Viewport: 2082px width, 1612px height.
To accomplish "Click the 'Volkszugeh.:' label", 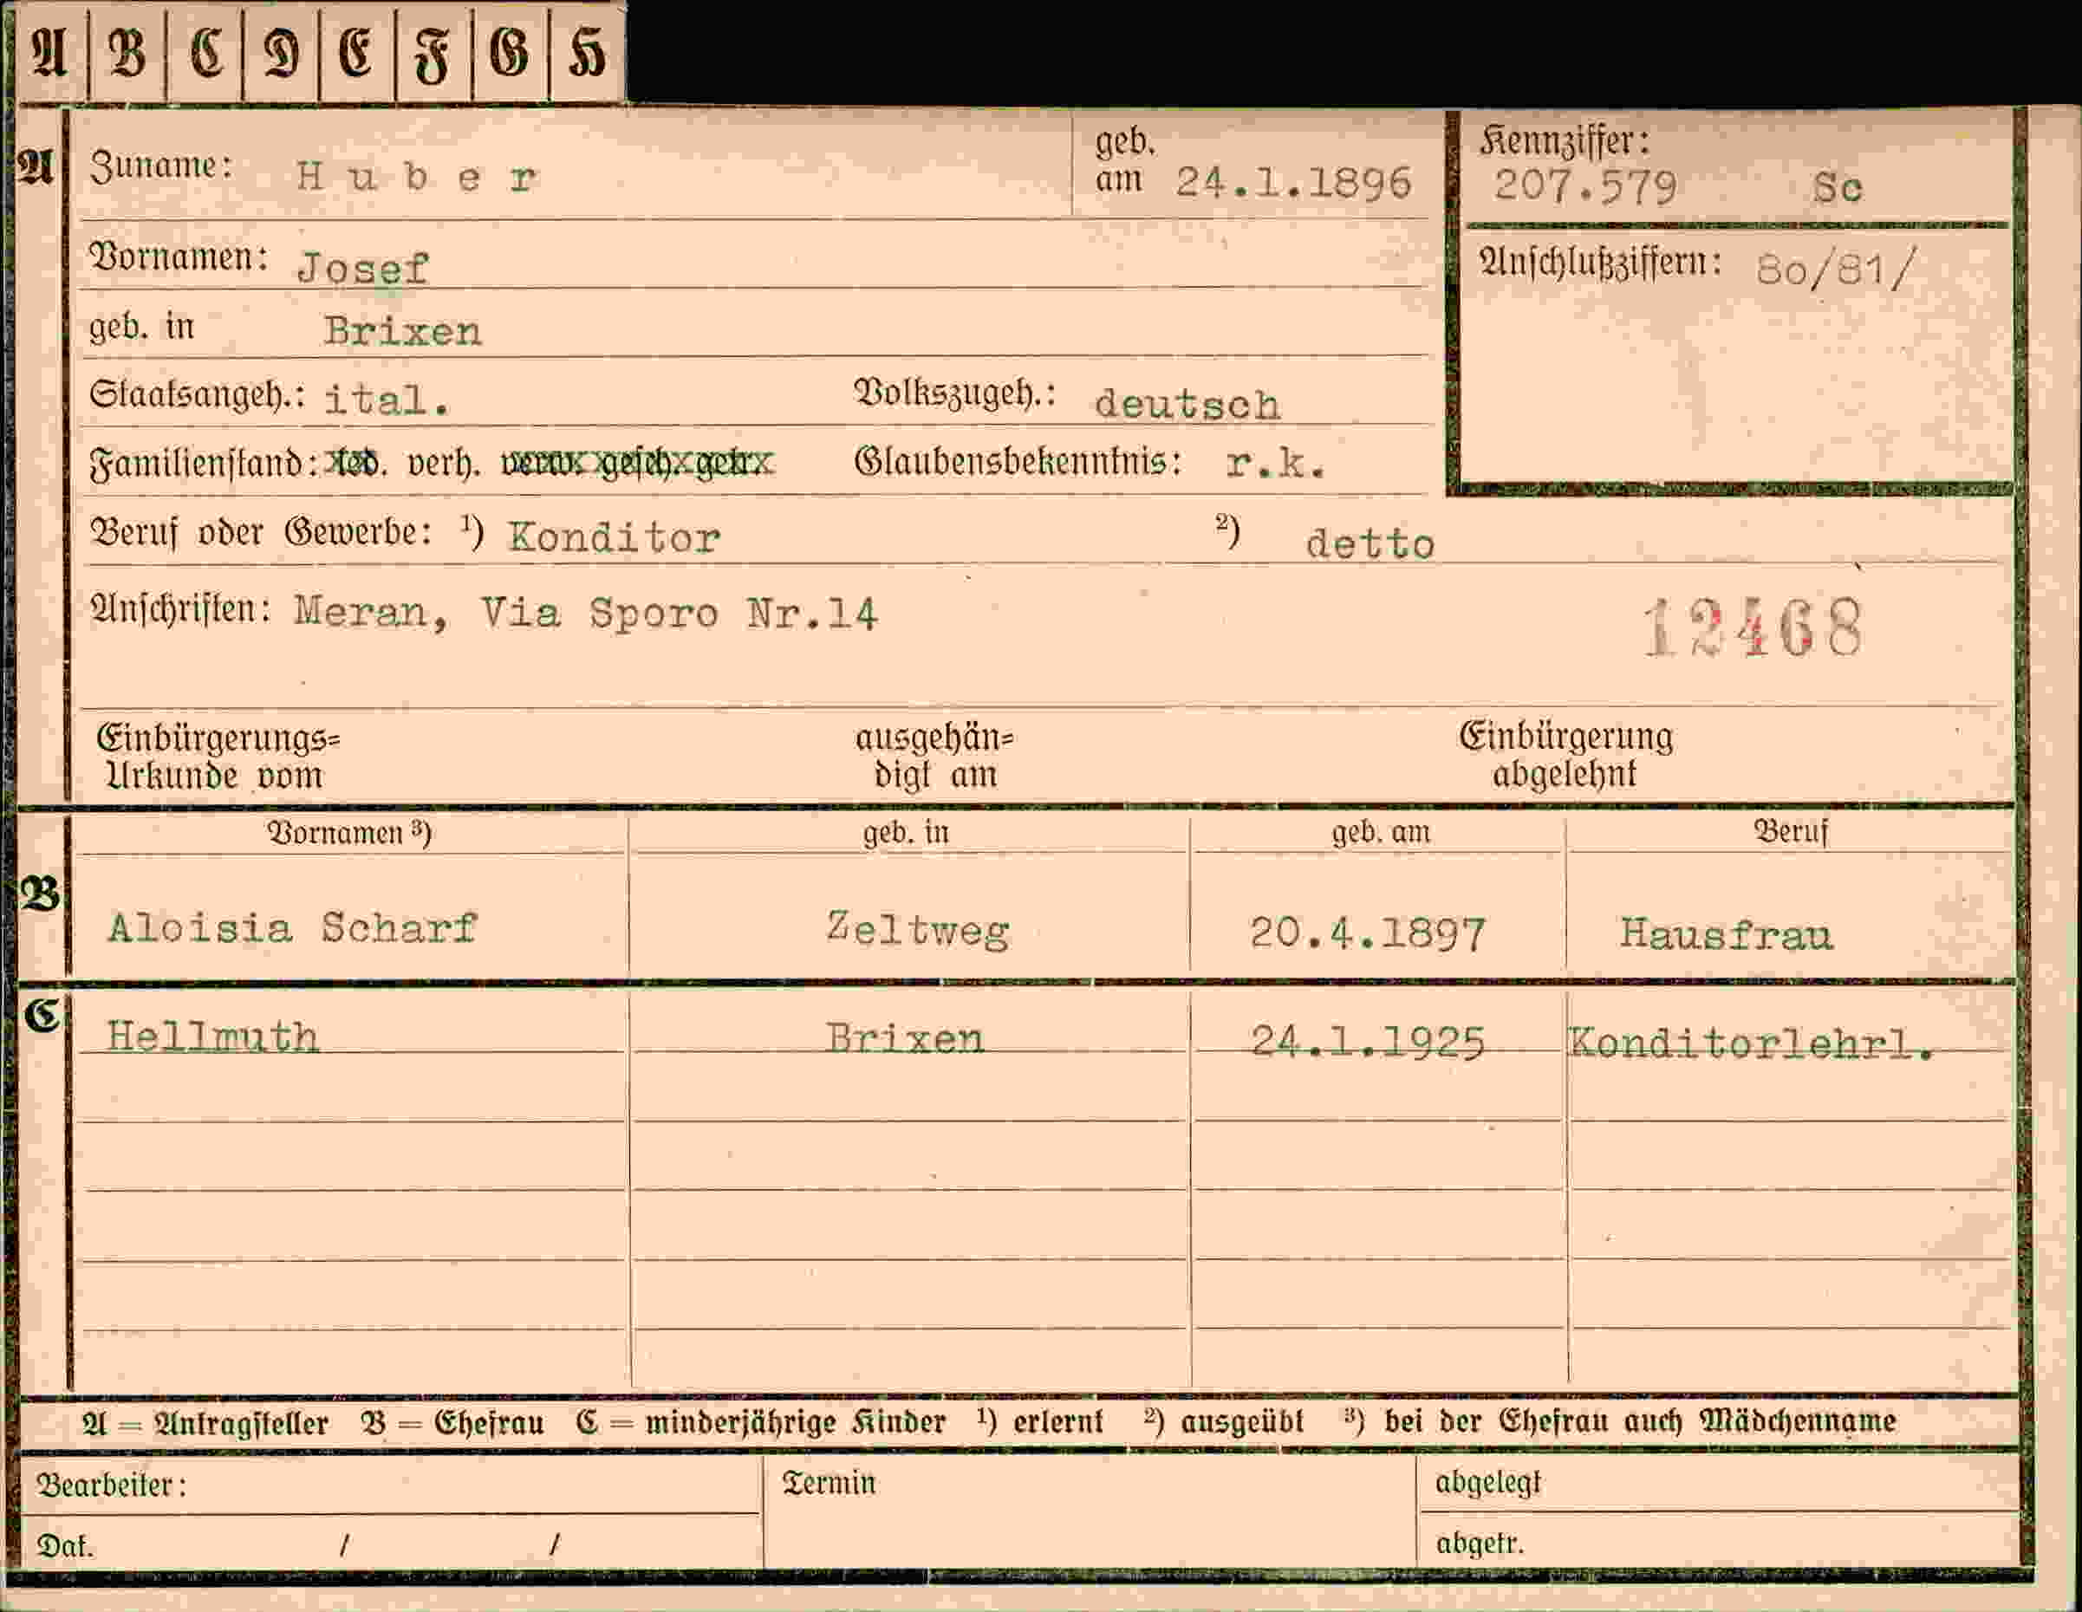I will [955, 393].
